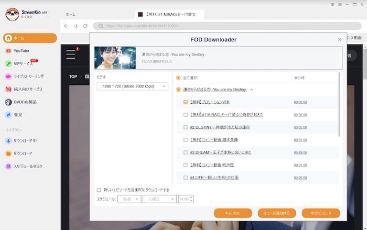The image size is (367, 230).
Task: Uncheck 【無料】プロモーションVTR
Action: click(x=186, y=102)
